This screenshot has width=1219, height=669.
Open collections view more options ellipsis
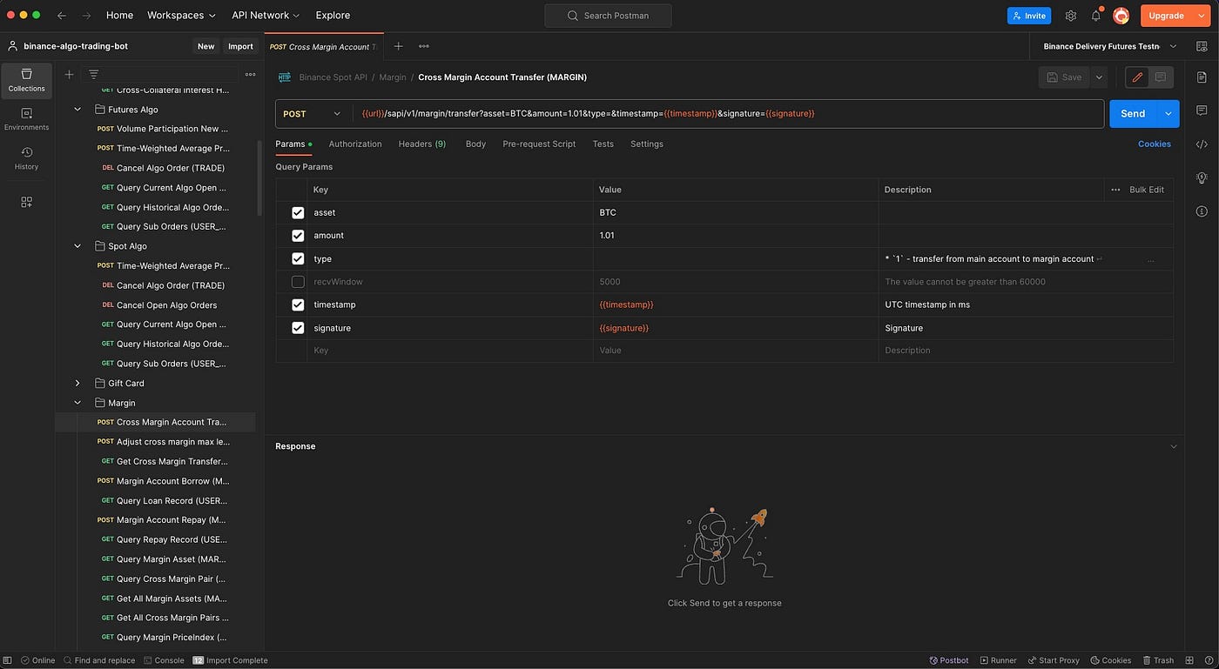point(250,74)
